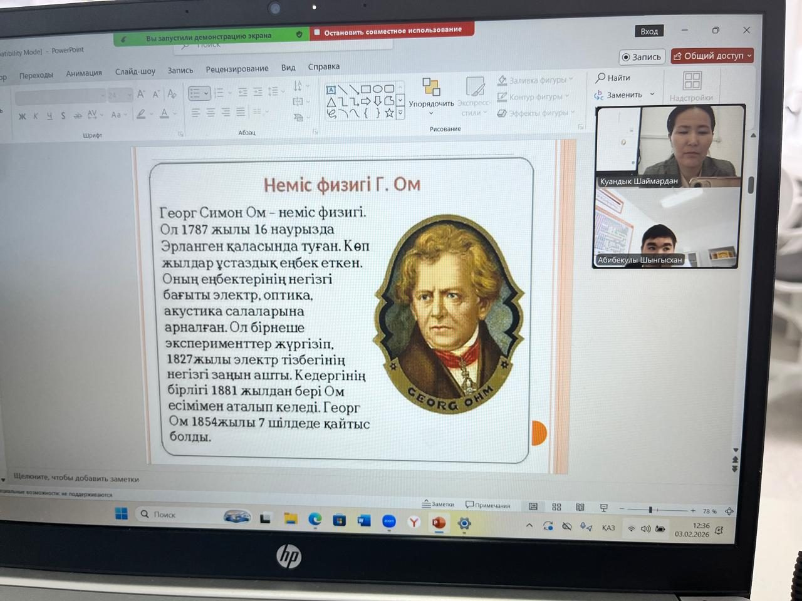Switch to slide sorter view
Screen dimensions: 802x601
click(x=556, y=507)
